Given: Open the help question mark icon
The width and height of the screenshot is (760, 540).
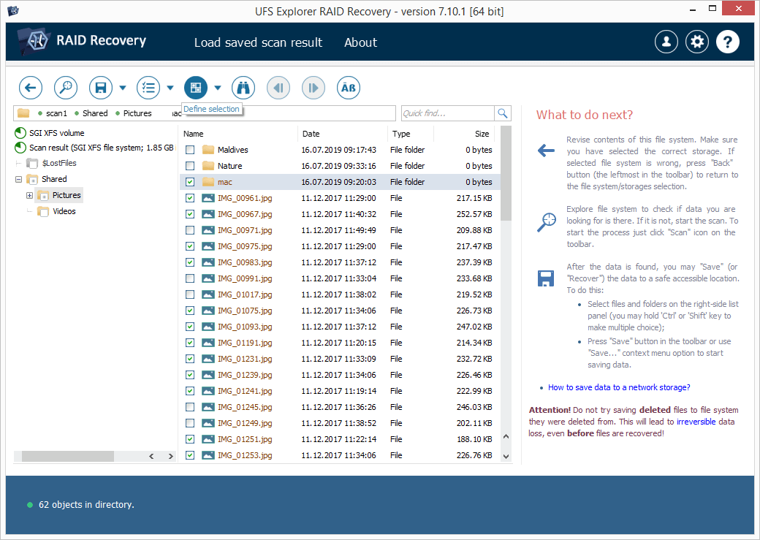Looking at the screenshot, I should 728,42.
